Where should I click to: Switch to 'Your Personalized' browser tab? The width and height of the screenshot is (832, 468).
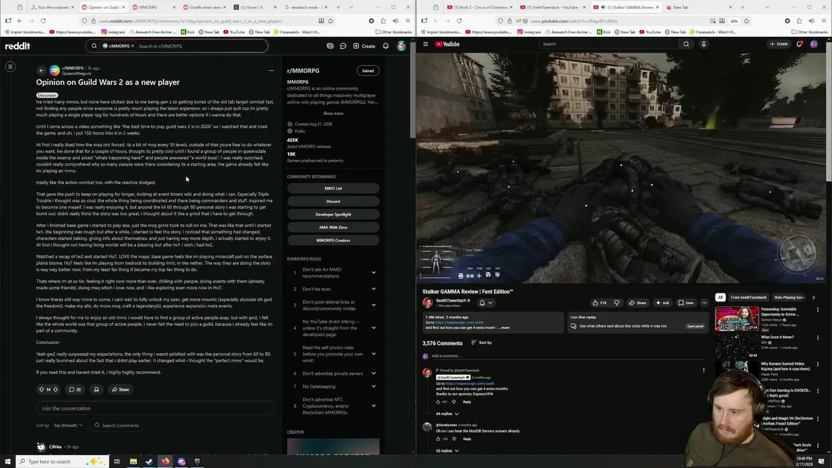[52, 7]
